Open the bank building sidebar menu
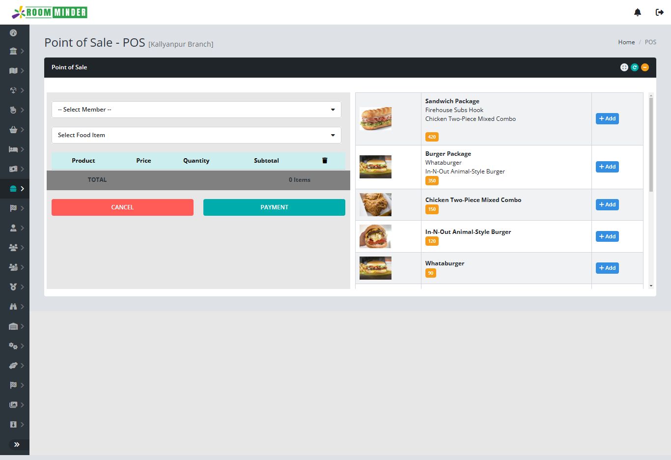This screenshot has width=671, height=460. coord(13,51)
